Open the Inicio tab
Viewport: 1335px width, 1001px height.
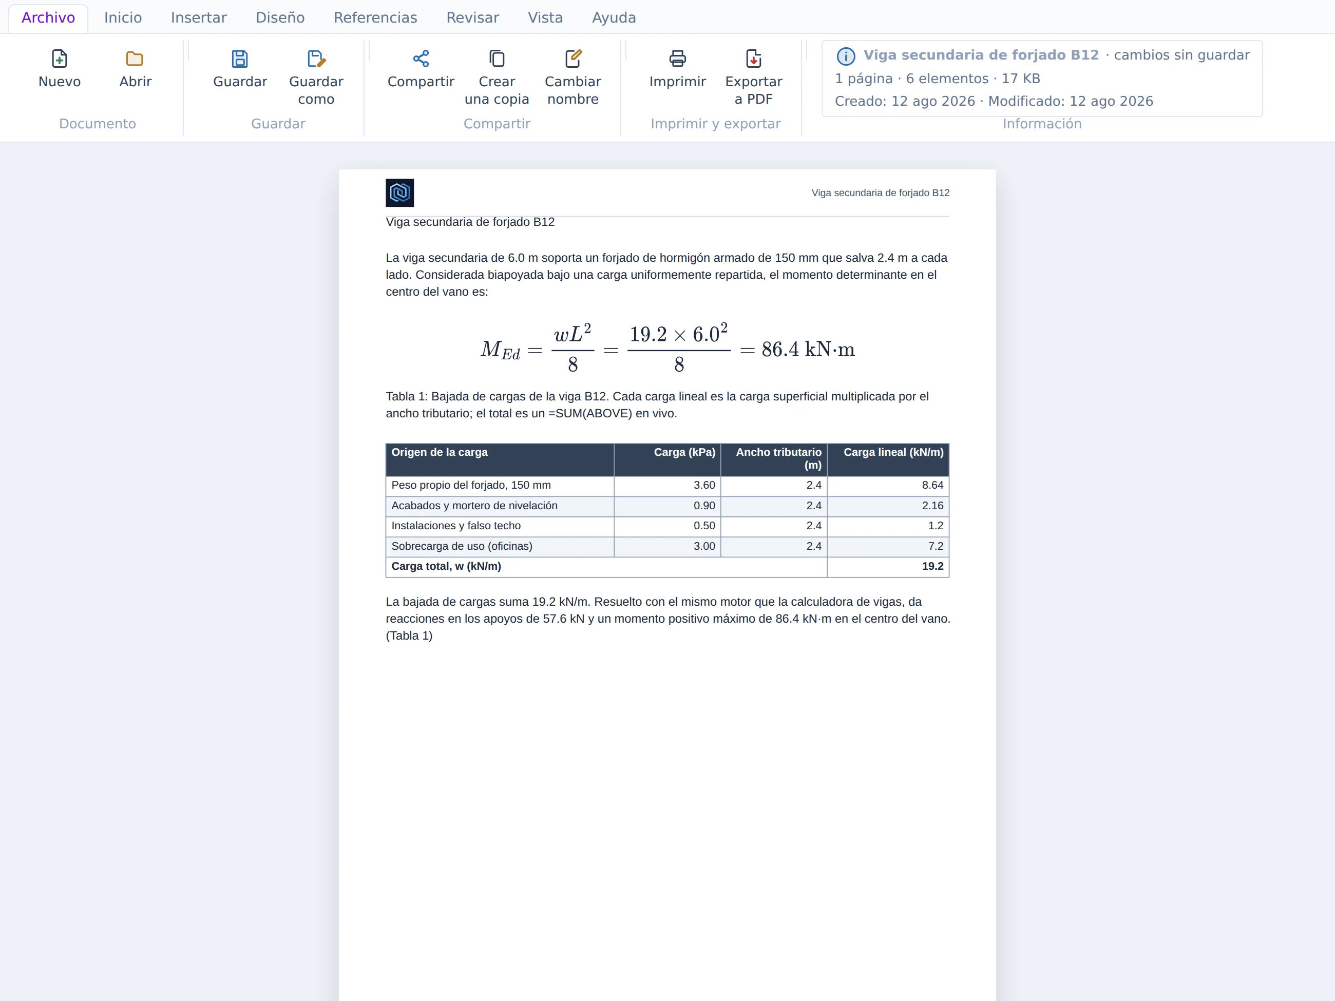tap(123, 17)
